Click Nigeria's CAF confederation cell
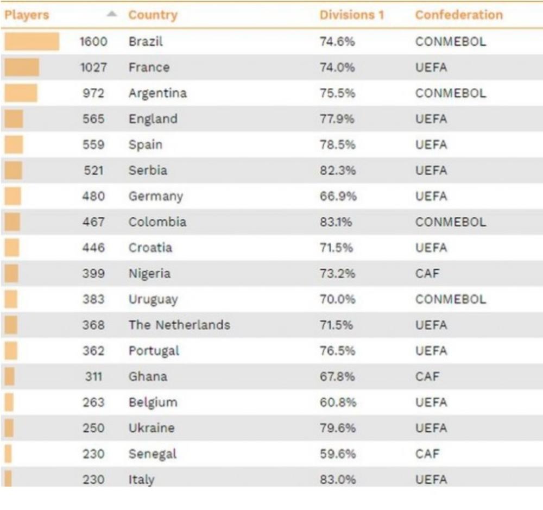The width and height of the screenshot is (543, 510). click(427, 274)
